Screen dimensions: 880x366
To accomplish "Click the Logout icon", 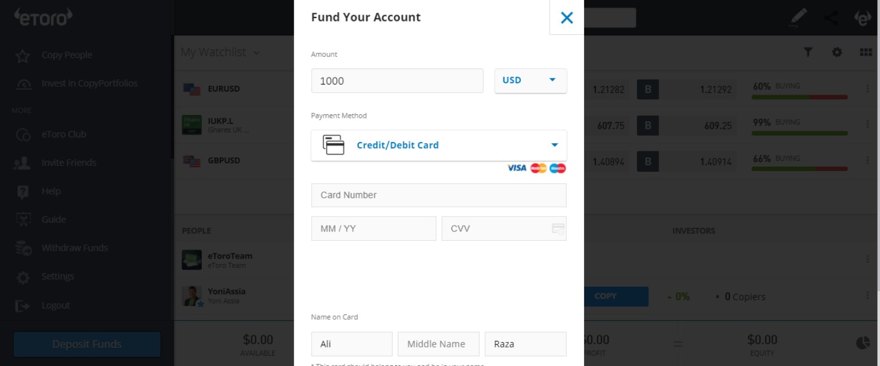I will click(x=23, y=306).
